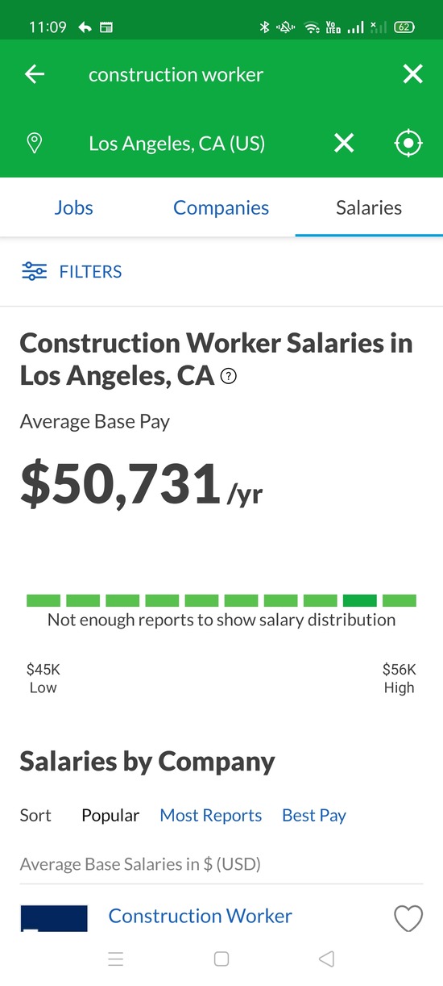
Task: Save Construction Worker with heart icon
Action: click(408, 917)
